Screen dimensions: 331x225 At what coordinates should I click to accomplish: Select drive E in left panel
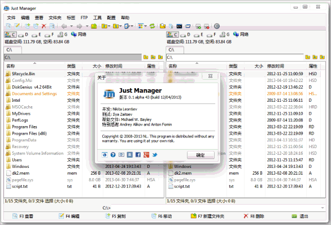37,34
